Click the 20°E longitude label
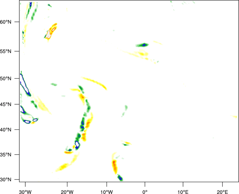Screen dimensions: 239x194 [x=222, y=192]
